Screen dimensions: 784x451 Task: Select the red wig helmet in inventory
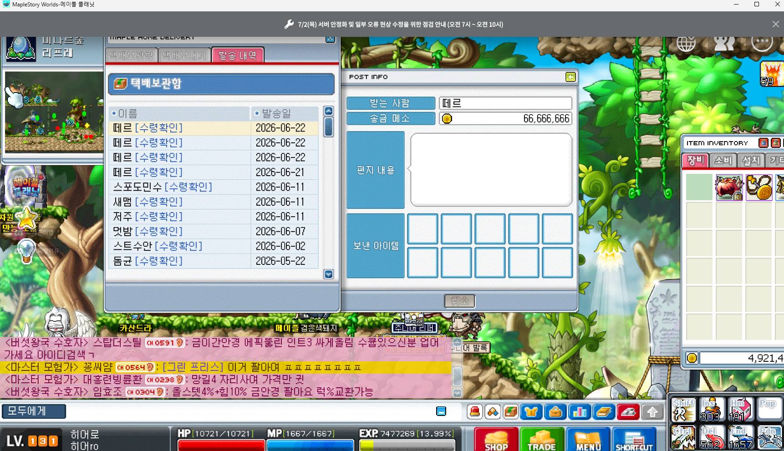[x=729, y=187]
